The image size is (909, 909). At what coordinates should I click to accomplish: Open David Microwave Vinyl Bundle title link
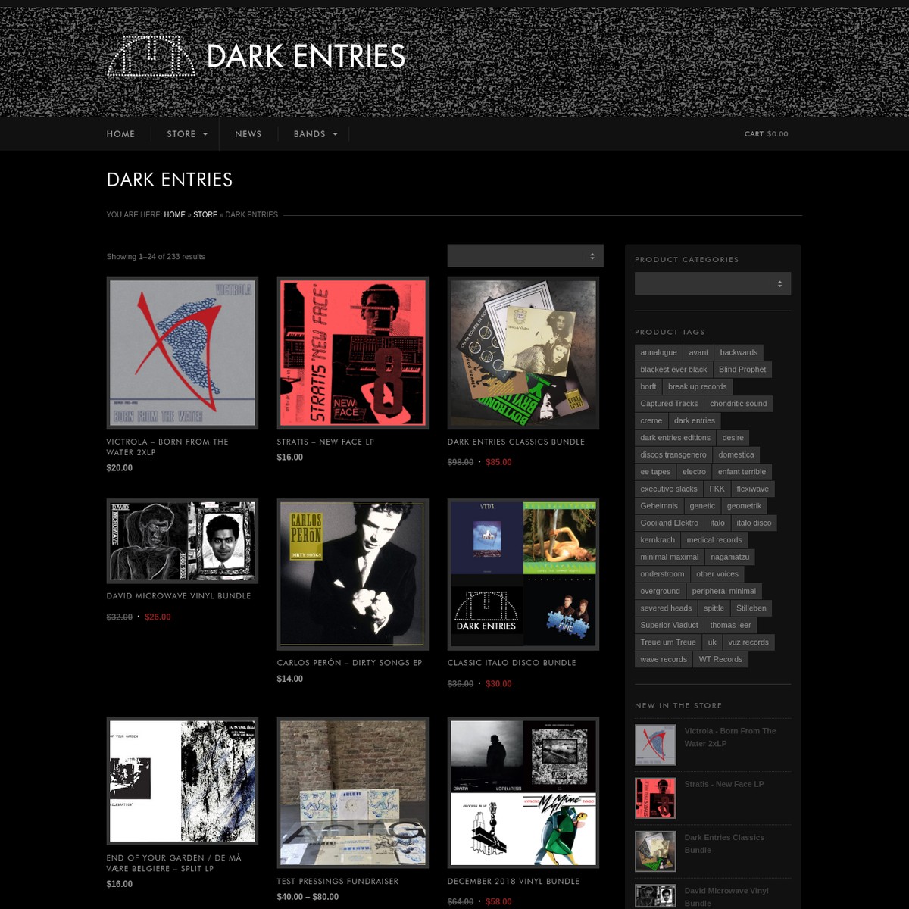click(179, 596)
